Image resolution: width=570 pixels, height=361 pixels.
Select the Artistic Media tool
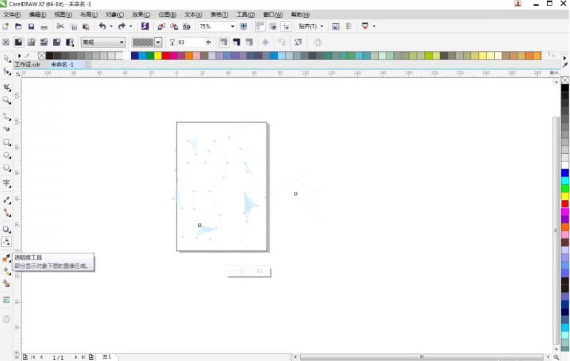(x=6, y=129)
